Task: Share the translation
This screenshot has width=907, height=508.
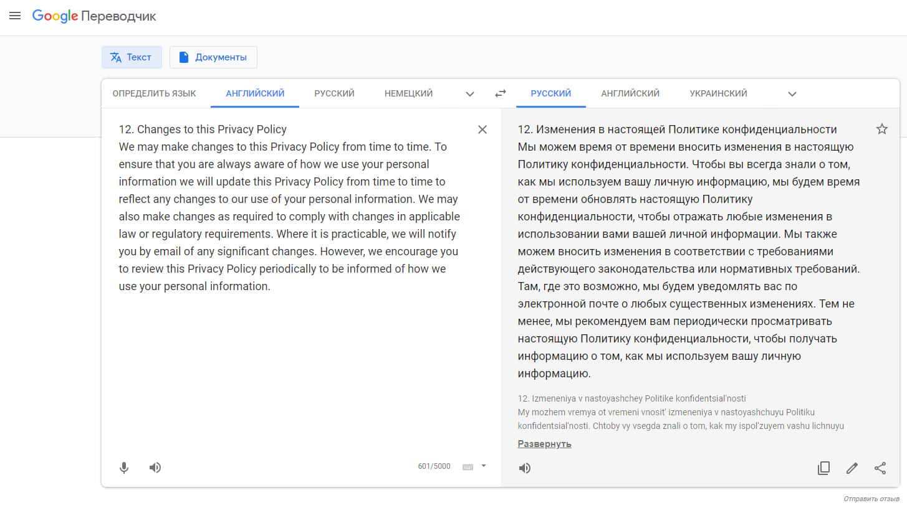Action: tap(880, 468)
